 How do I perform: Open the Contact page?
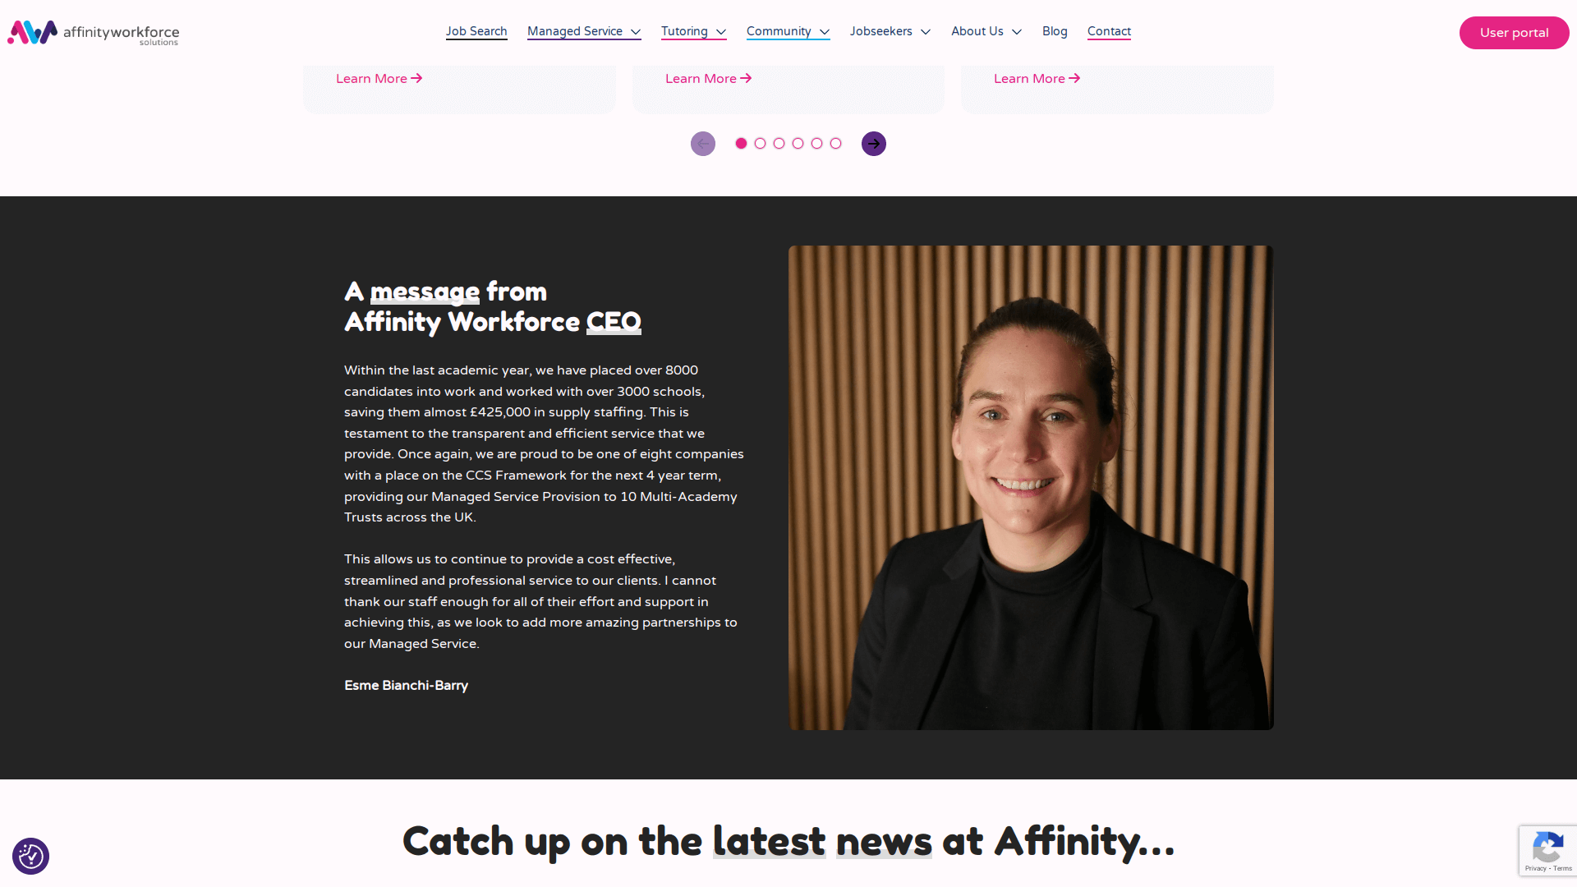(1109, 31)
